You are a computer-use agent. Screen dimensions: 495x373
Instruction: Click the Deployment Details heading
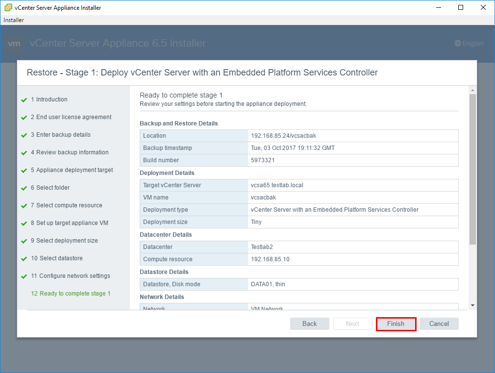(x=167, y=173)
